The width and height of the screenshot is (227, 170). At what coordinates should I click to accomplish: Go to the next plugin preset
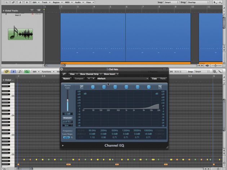click(93, 78)
